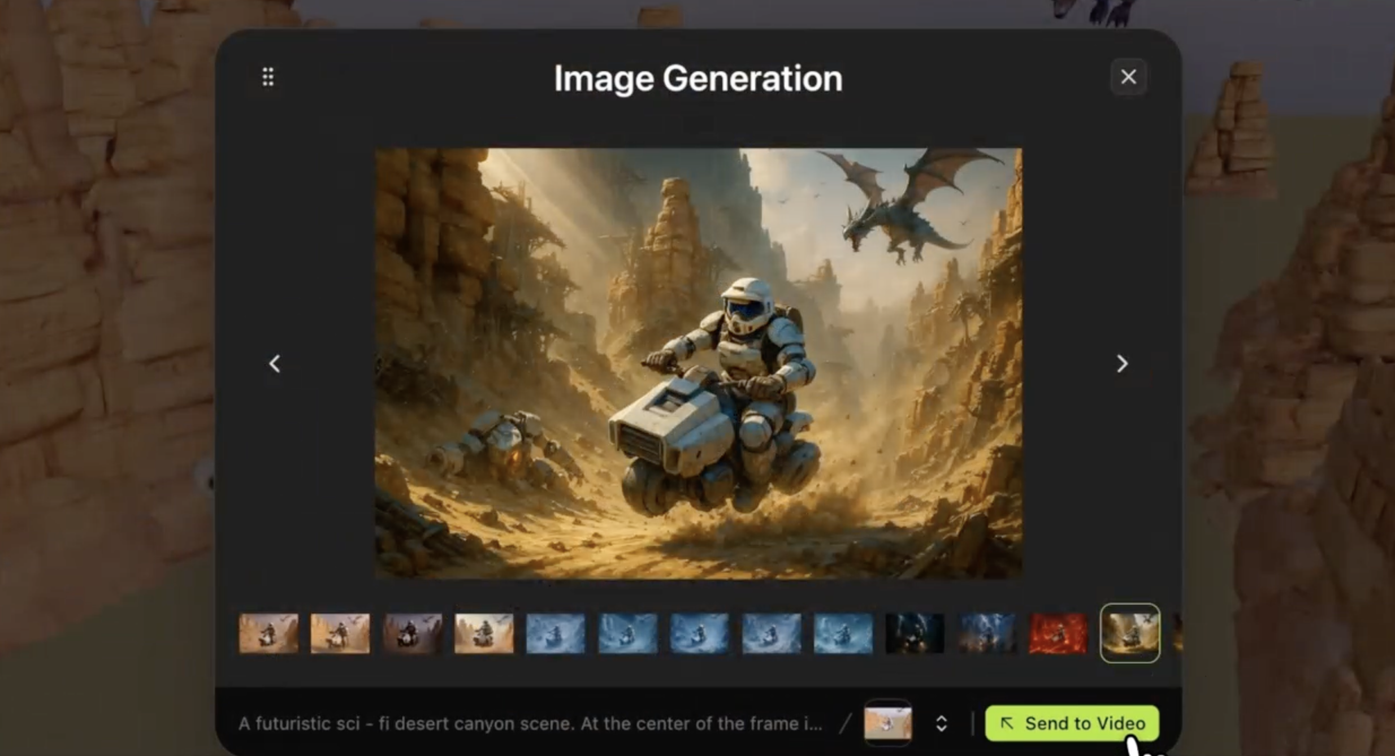Click the large generated image preview

698,363
